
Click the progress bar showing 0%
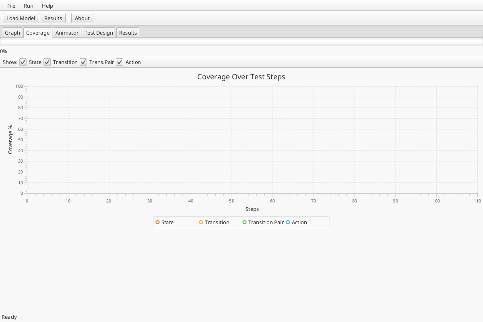click(242, 41)
